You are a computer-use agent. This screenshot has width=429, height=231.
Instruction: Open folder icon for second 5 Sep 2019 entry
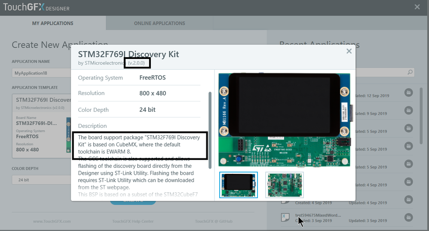pos(408,146)
